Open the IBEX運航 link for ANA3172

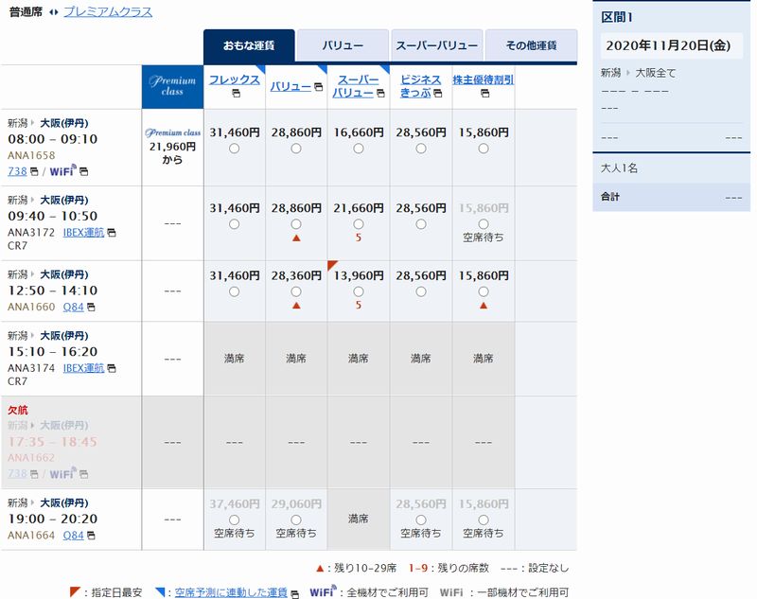83,233
